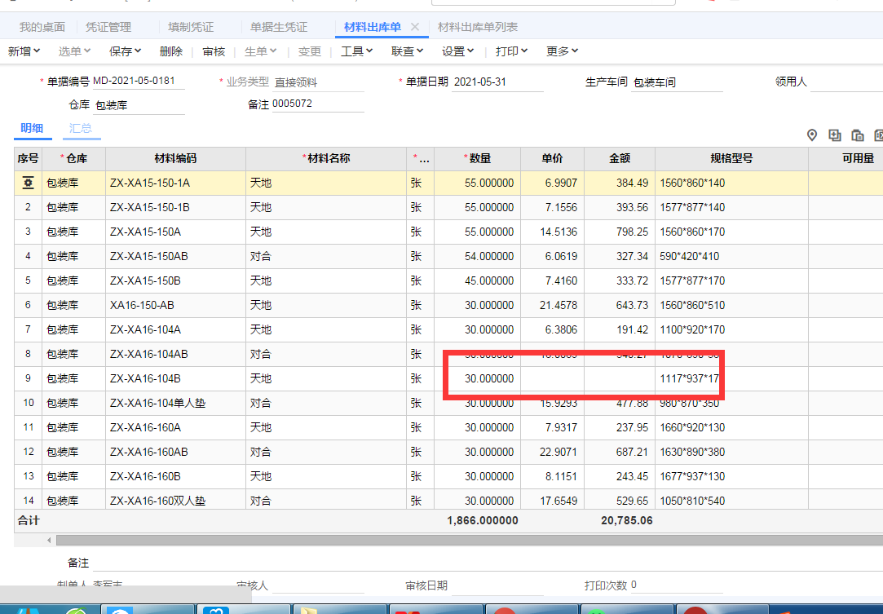Open the 凭证管理 tab
The image size is (883, 614).
pyautogui.click(x=108, y=27)
